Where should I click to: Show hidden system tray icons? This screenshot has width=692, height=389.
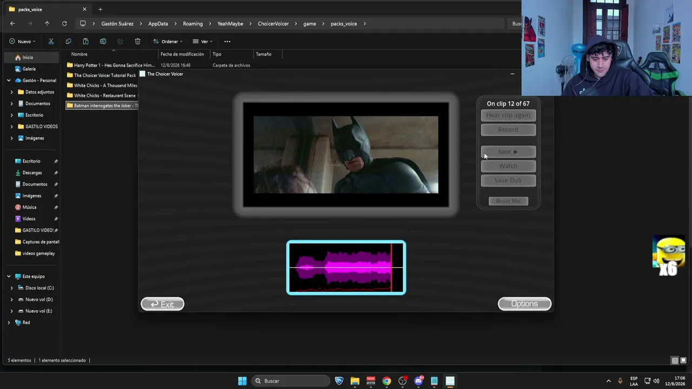[608, 381]
